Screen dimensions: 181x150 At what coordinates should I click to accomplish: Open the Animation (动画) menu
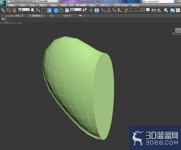click(x=71, y=5)
